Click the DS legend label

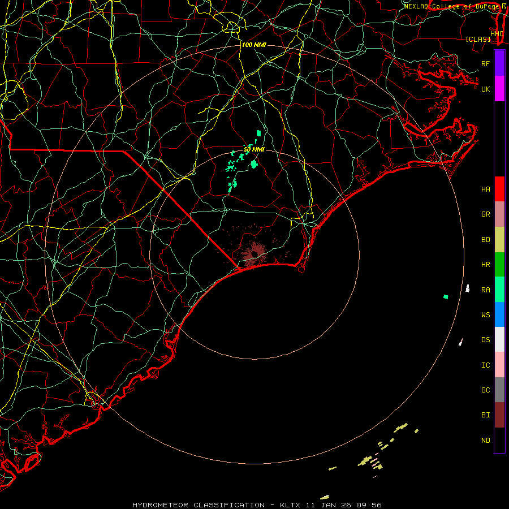pos(486,340)
